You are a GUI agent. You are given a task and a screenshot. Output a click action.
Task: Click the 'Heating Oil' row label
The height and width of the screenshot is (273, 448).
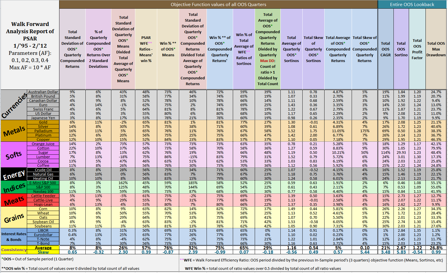pyautogui.click(x=43, y=178)
